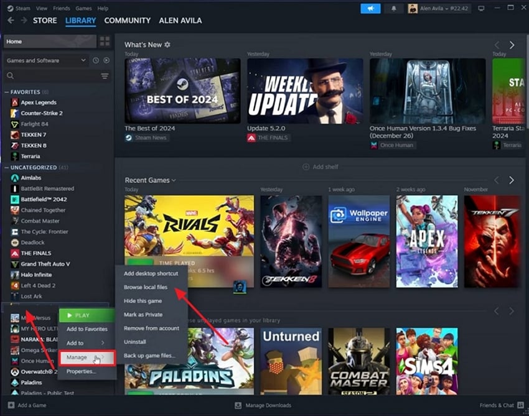
Task: Select Terraria in the favorites list
Action: pyautogui.click(x=30, y=157)
